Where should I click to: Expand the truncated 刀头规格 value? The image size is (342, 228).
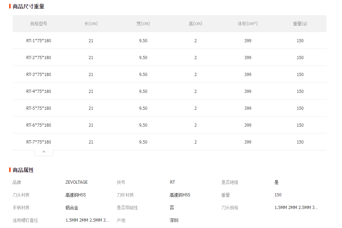296,208
